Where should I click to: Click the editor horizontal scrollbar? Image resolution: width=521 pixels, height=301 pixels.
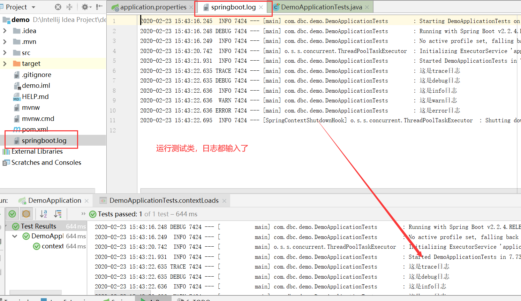pyautogui.click(x=329, y=191)
